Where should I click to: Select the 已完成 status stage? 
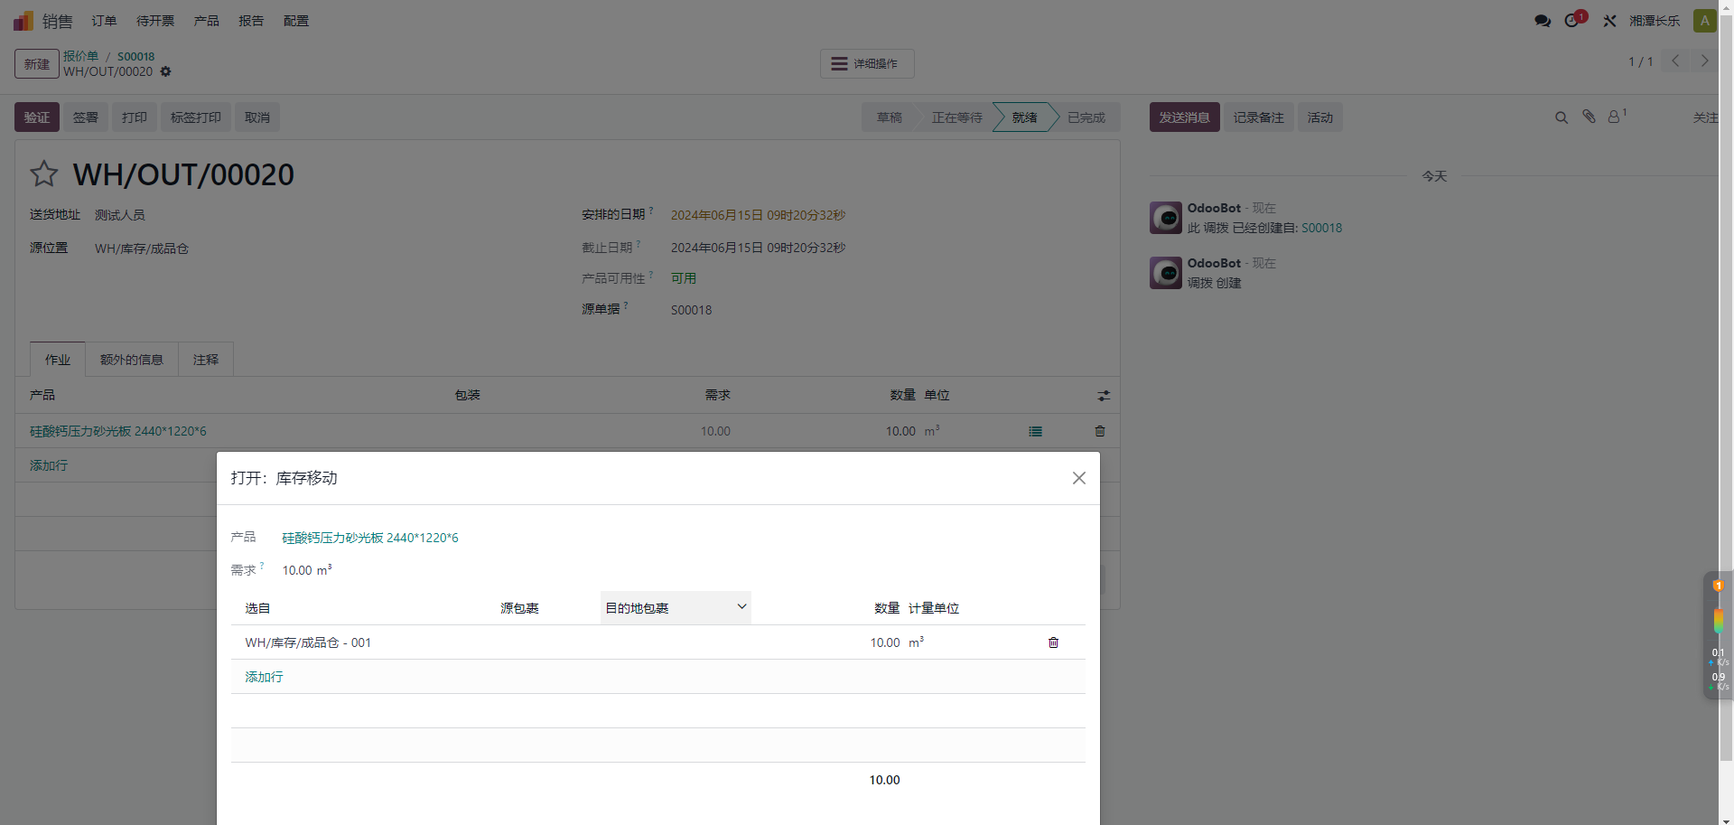pyautogui.click(x=1086, y=117)
